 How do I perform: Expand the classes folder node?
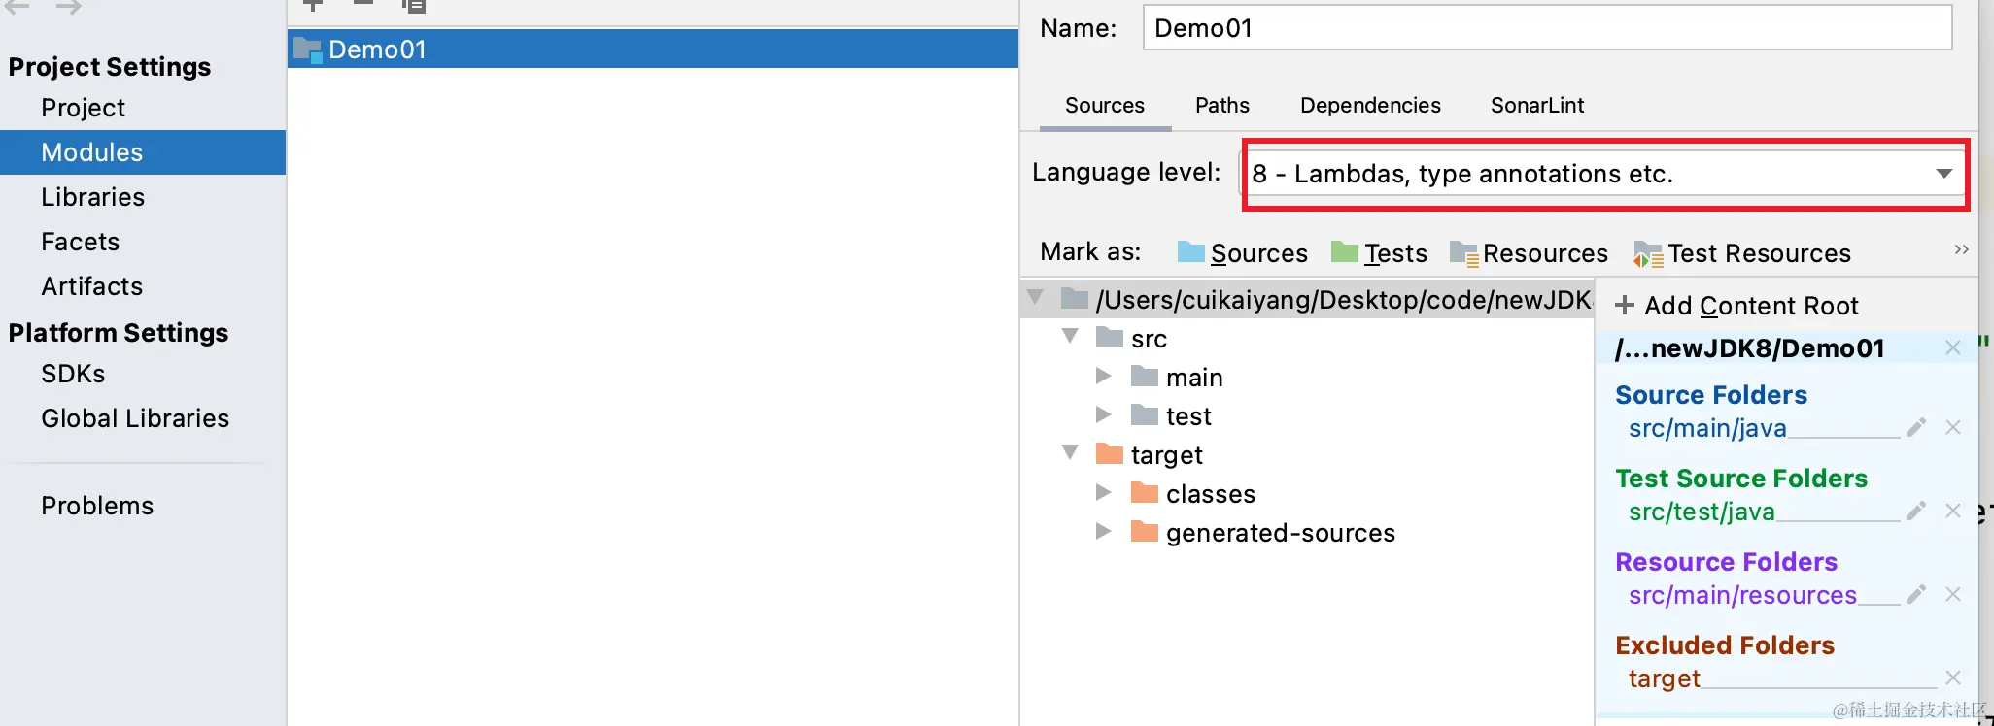[x=1103, y=492]
